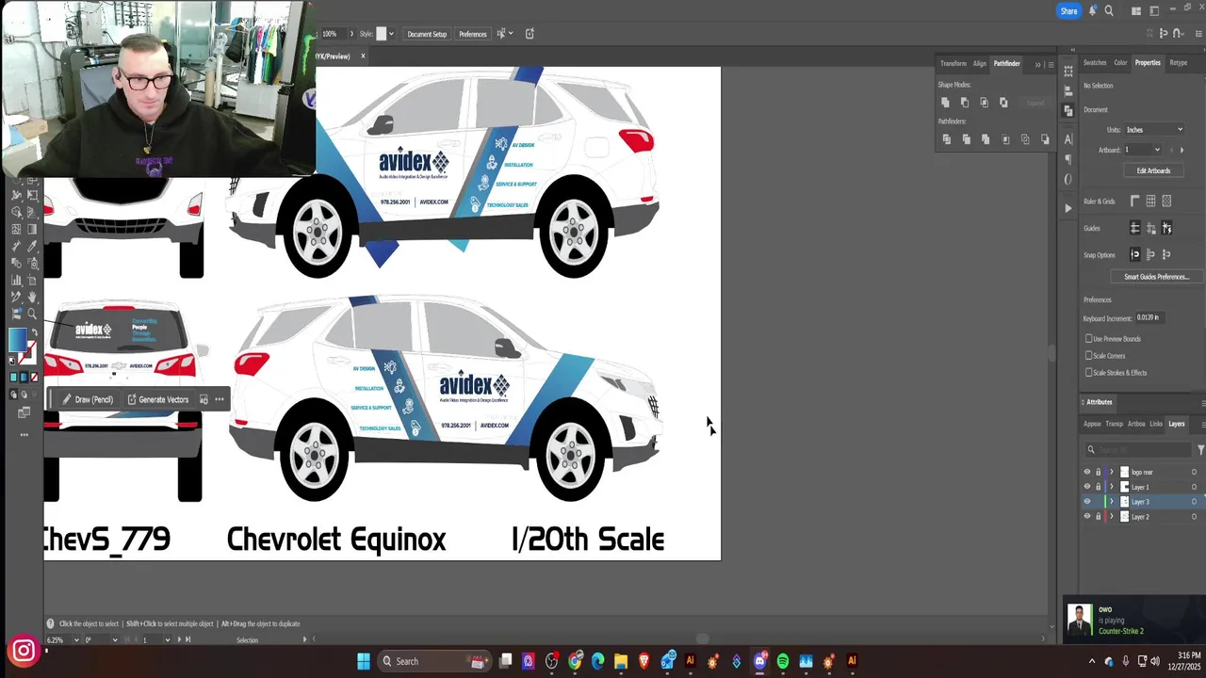Enable Scale Corners checkbox
This screenshot has height=678, width=1206.
pyautogui.click(x=1089, y=356)
